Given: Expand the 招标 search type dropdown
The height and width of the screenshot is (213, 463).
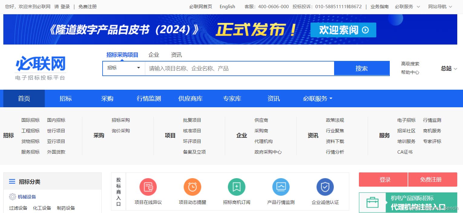Looking at the screenshot, I should (x=124, y=68).
